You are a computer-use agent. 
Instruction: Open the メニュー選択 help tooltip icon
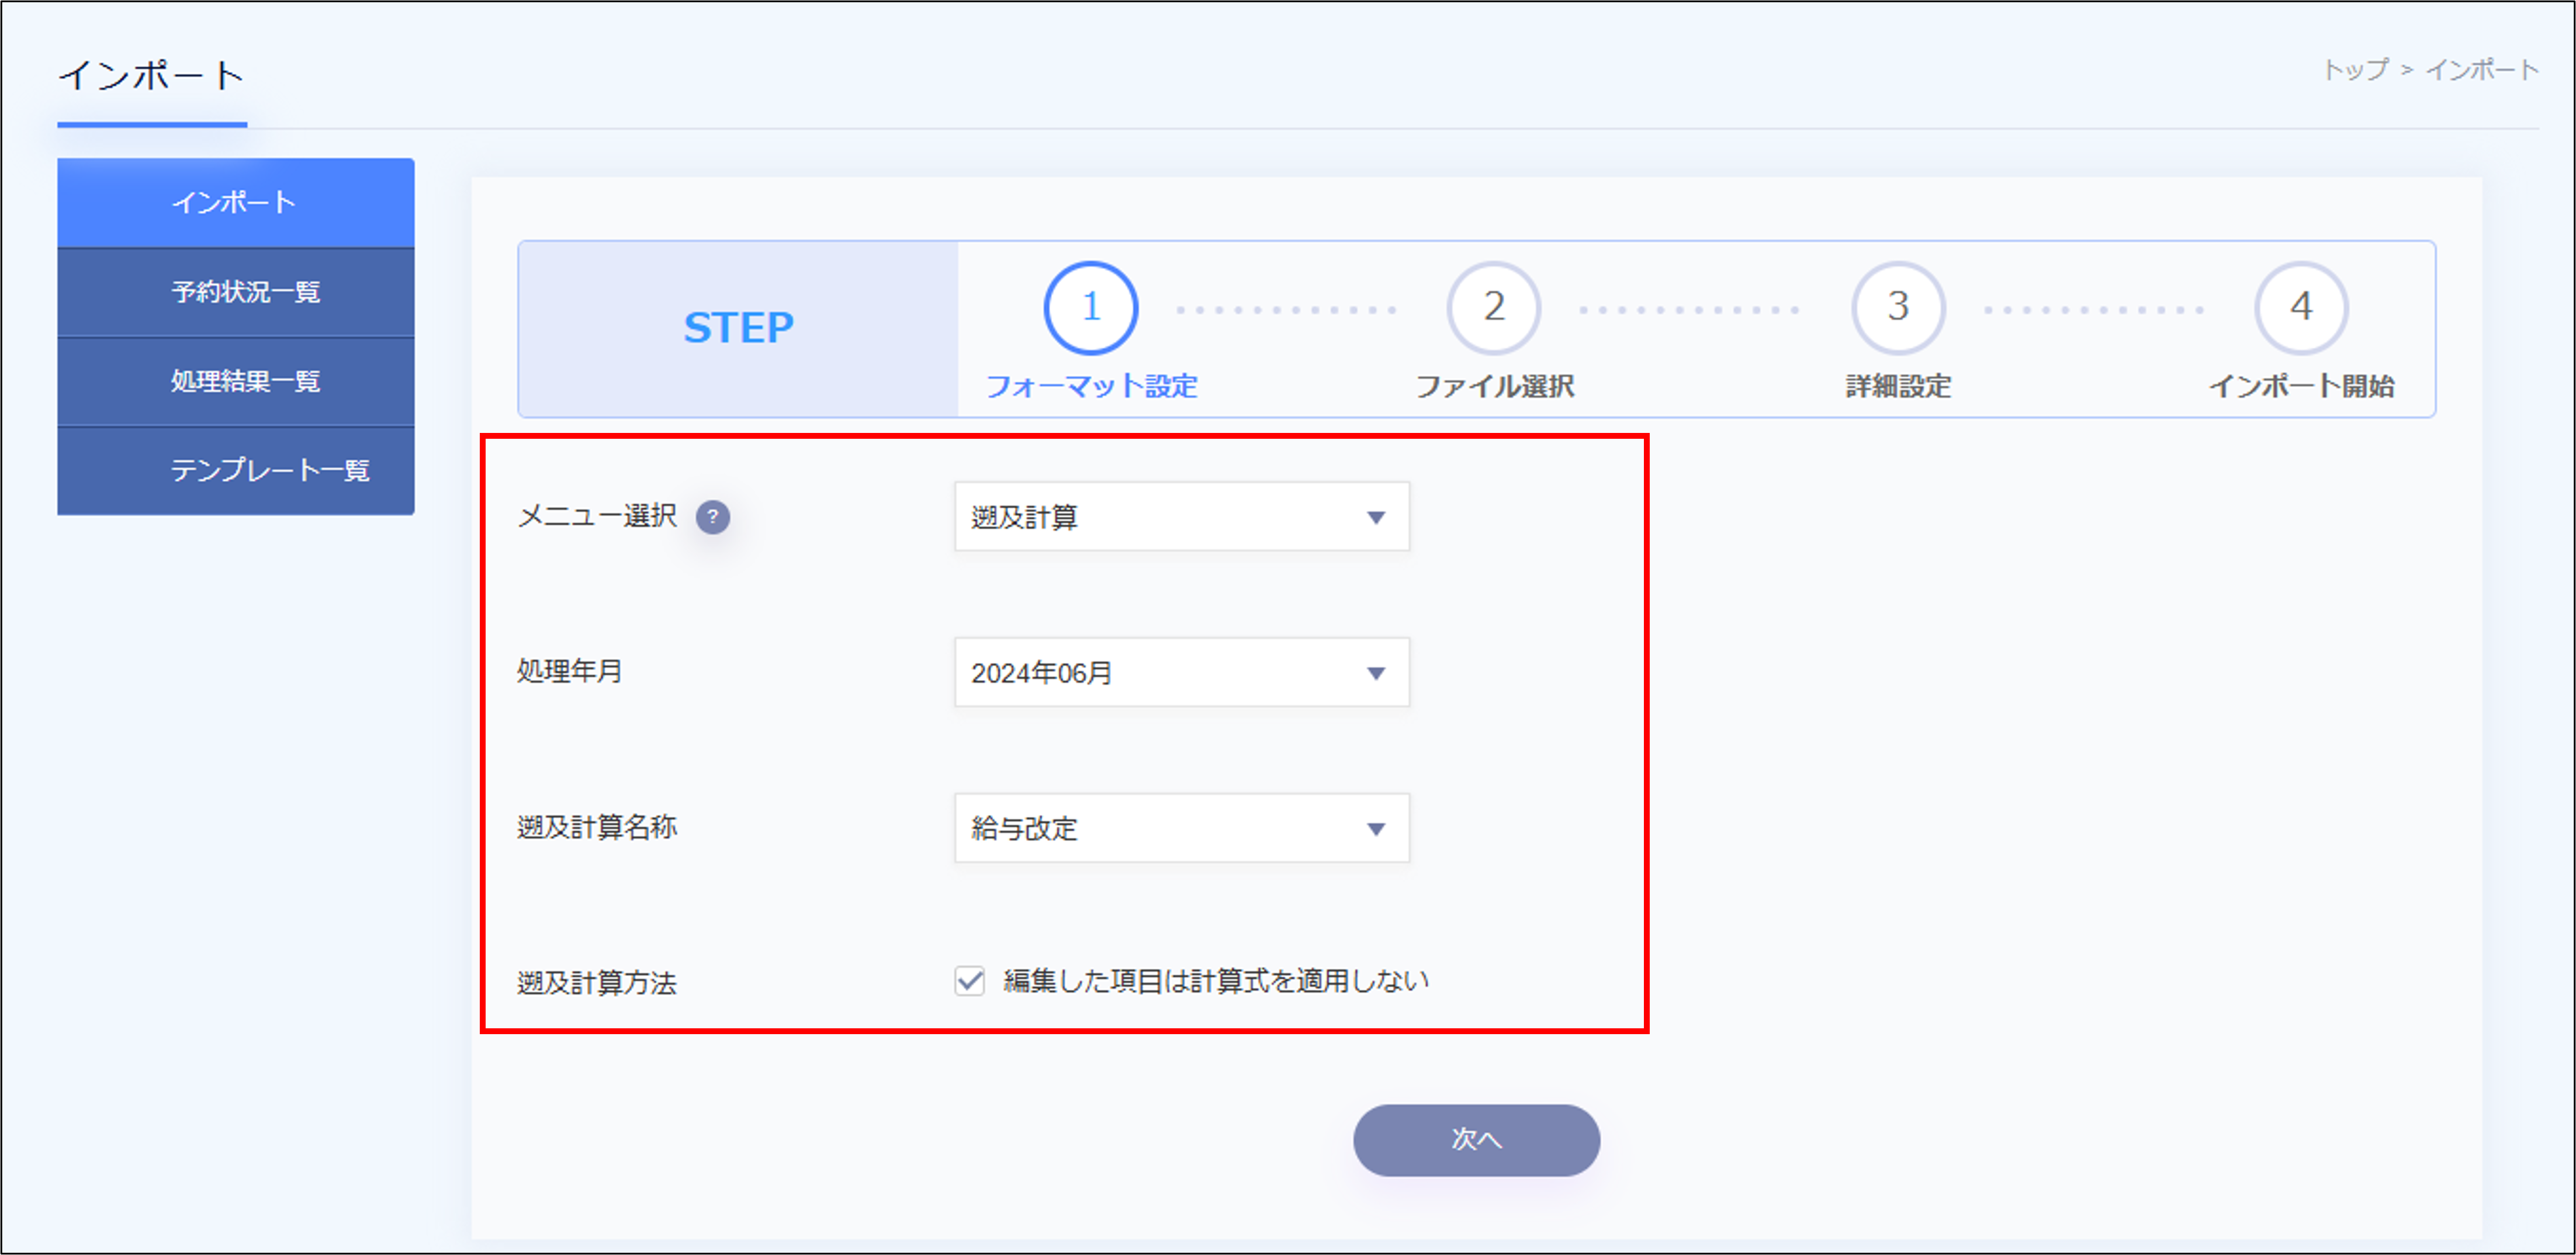713,517
